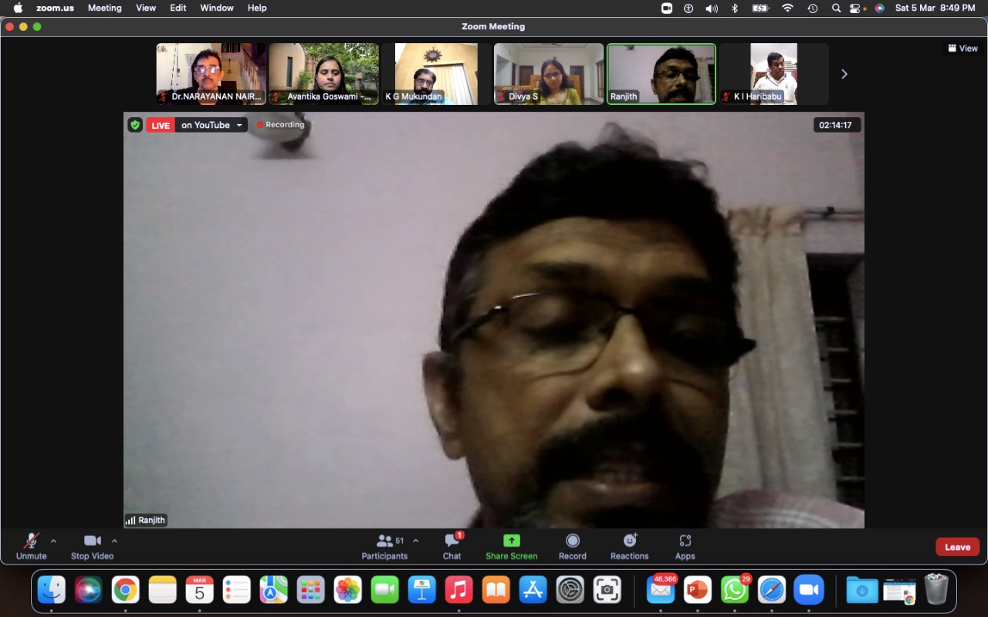Screen dimensions: 988x617
Task: Open Downloads folder in the Dock
Action: click(862, 590)
